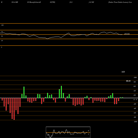Click the MR panel -60 axis label
138x138 pixels.
pos(135,113)
